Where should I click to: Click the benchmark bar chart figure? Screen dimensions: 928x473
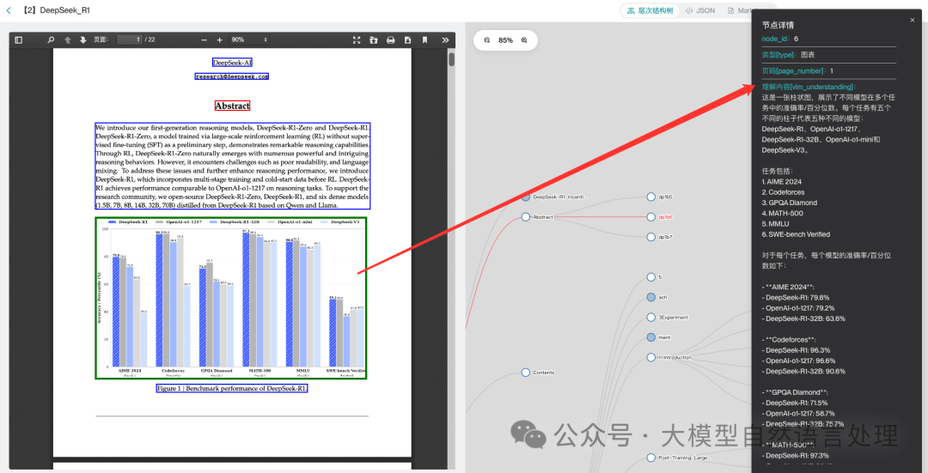pyautogui.click(x=231, y=298)
